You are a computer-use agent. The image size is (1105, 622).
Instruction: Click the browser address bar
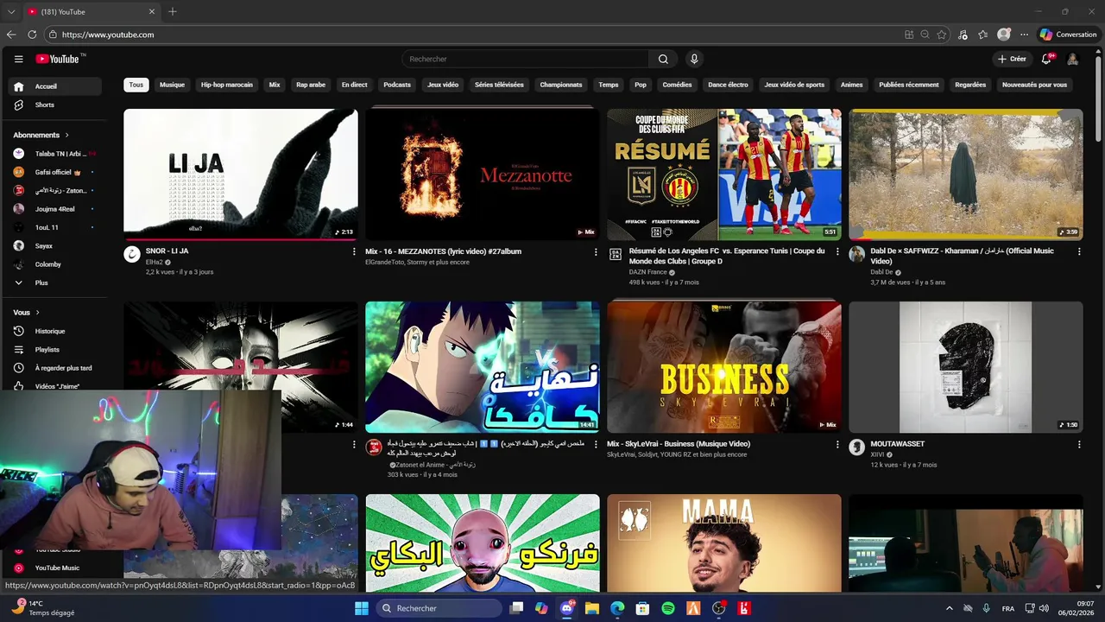point(470,35)
